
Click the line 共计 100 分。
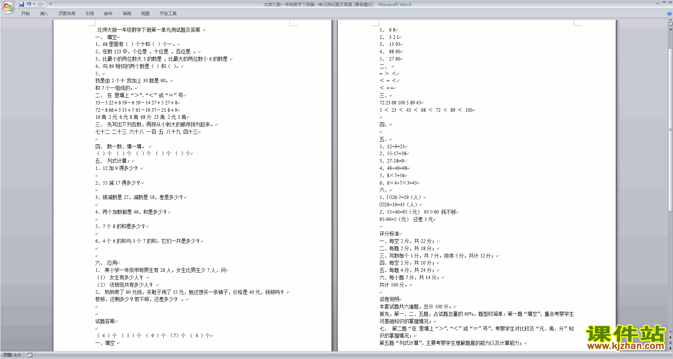tap(393, 285)
